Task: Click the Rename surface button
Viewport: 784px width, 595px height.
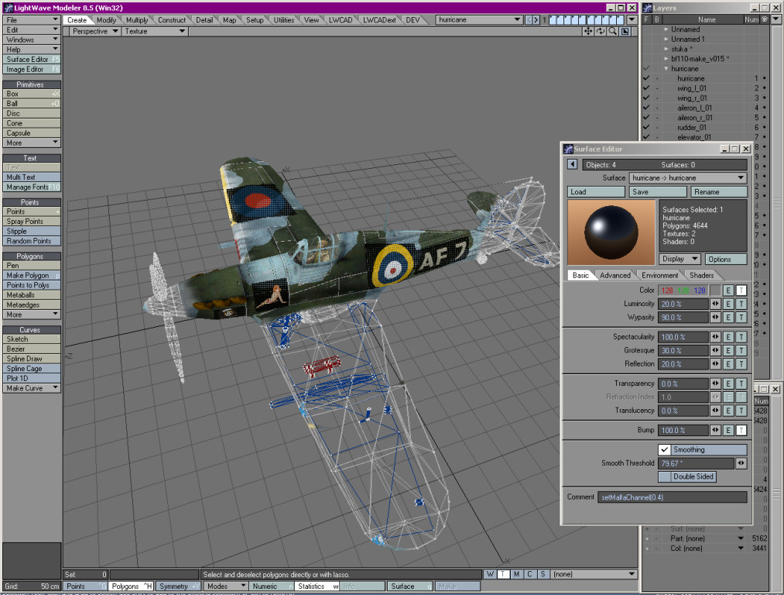Action: click(x=719, y=192)
